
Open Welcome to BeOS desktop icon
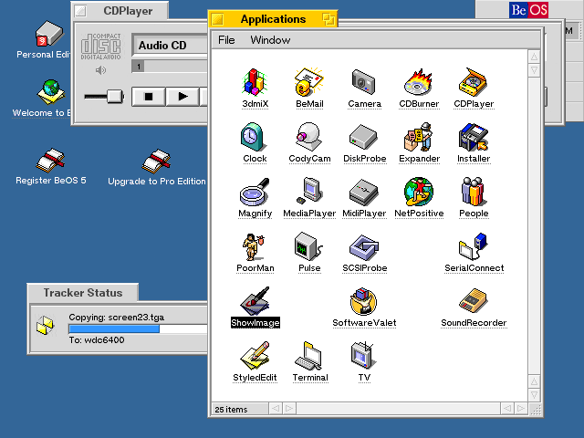(x=51, y=91)
